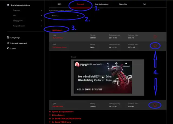Click the MSI logo in video header
The height and width of the screenshot is (124, 173).
[77, 64]
